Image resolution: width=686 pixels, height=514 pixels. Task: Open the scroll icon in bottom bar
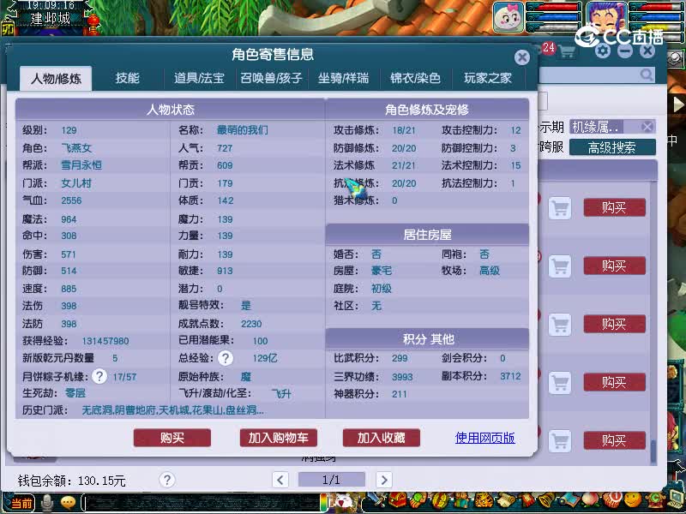[507, 500]
